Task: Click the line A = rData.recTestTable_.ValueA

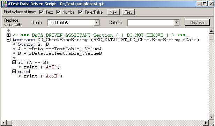Action: click(x=60, y=49)
